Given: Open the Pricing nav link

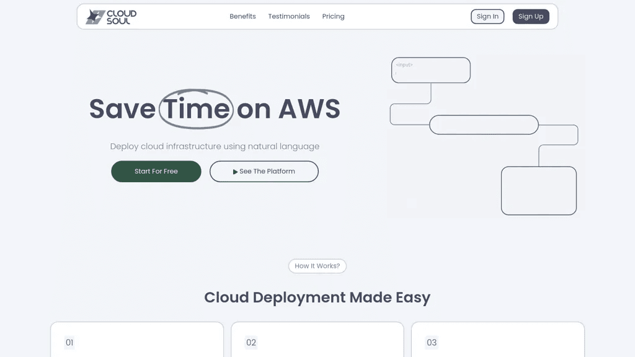Looking at the screenshot, I should coord(333,16).
